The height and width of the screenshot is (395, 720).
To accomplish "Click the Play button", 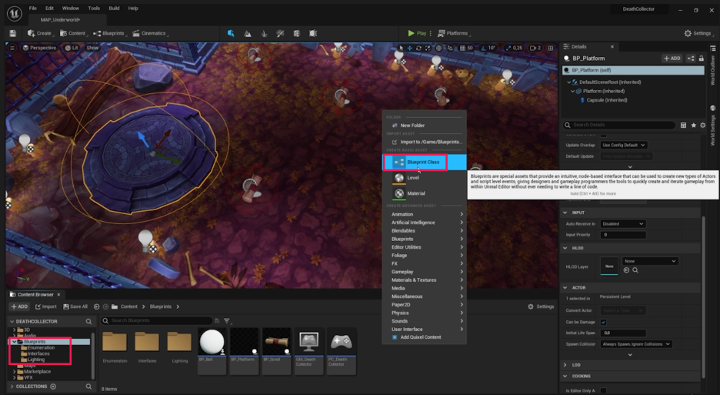I will click(x=418, y=33).
